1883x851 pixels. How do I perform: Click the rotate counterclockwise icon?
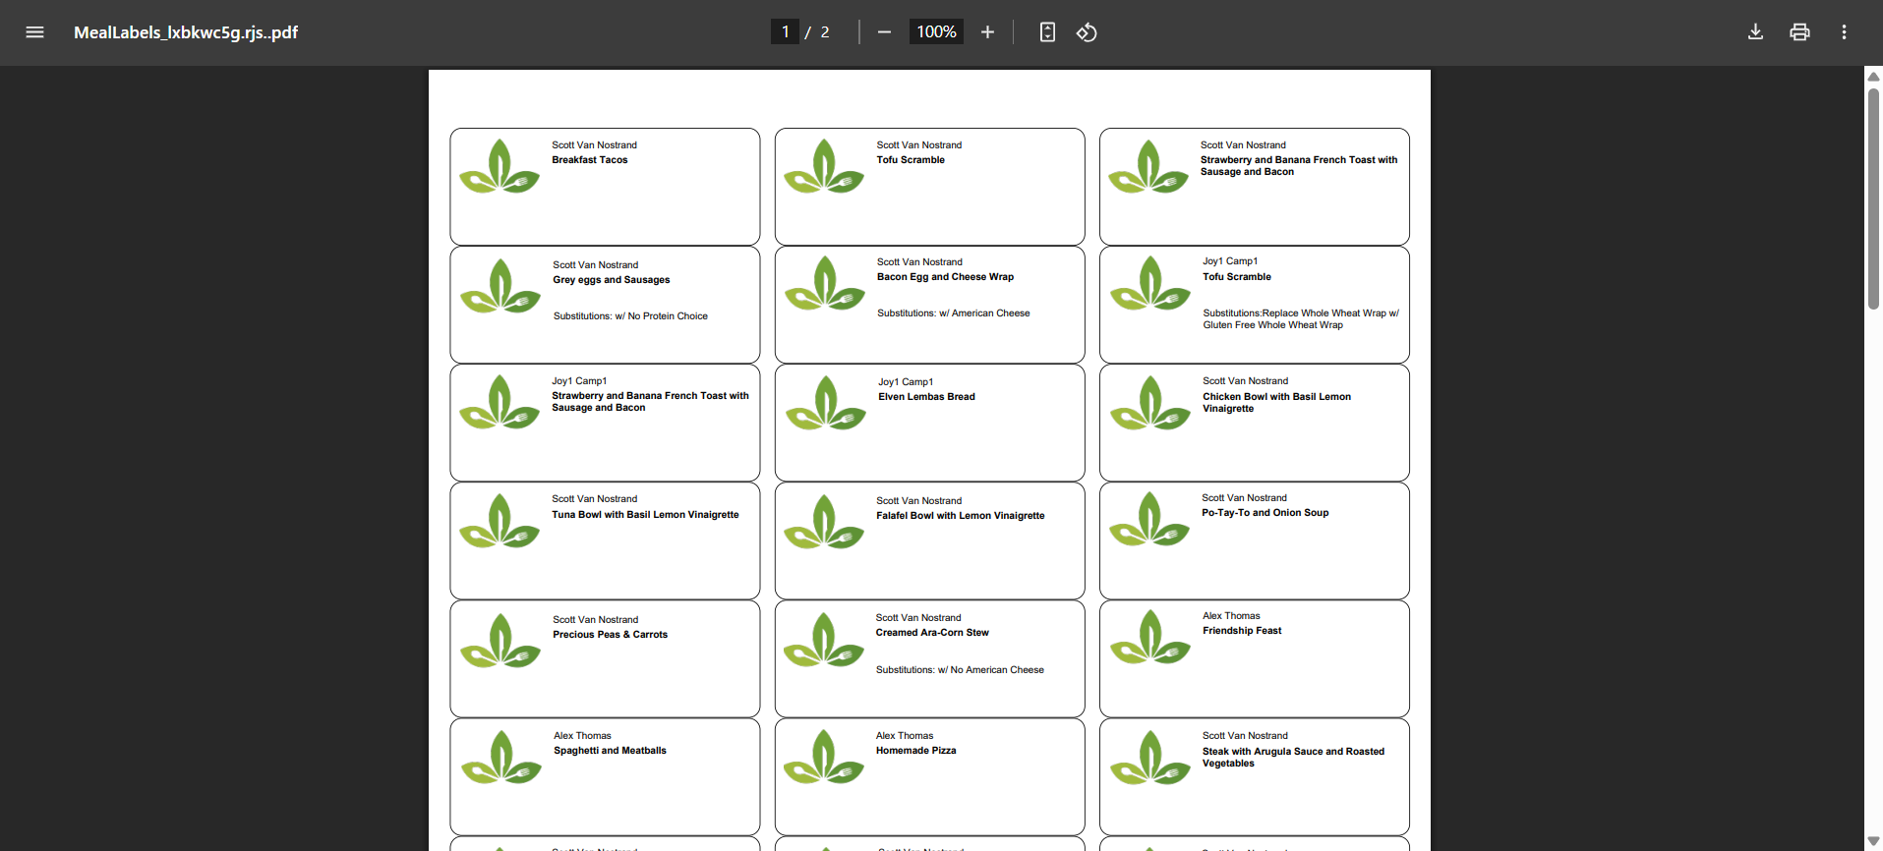1087,32
